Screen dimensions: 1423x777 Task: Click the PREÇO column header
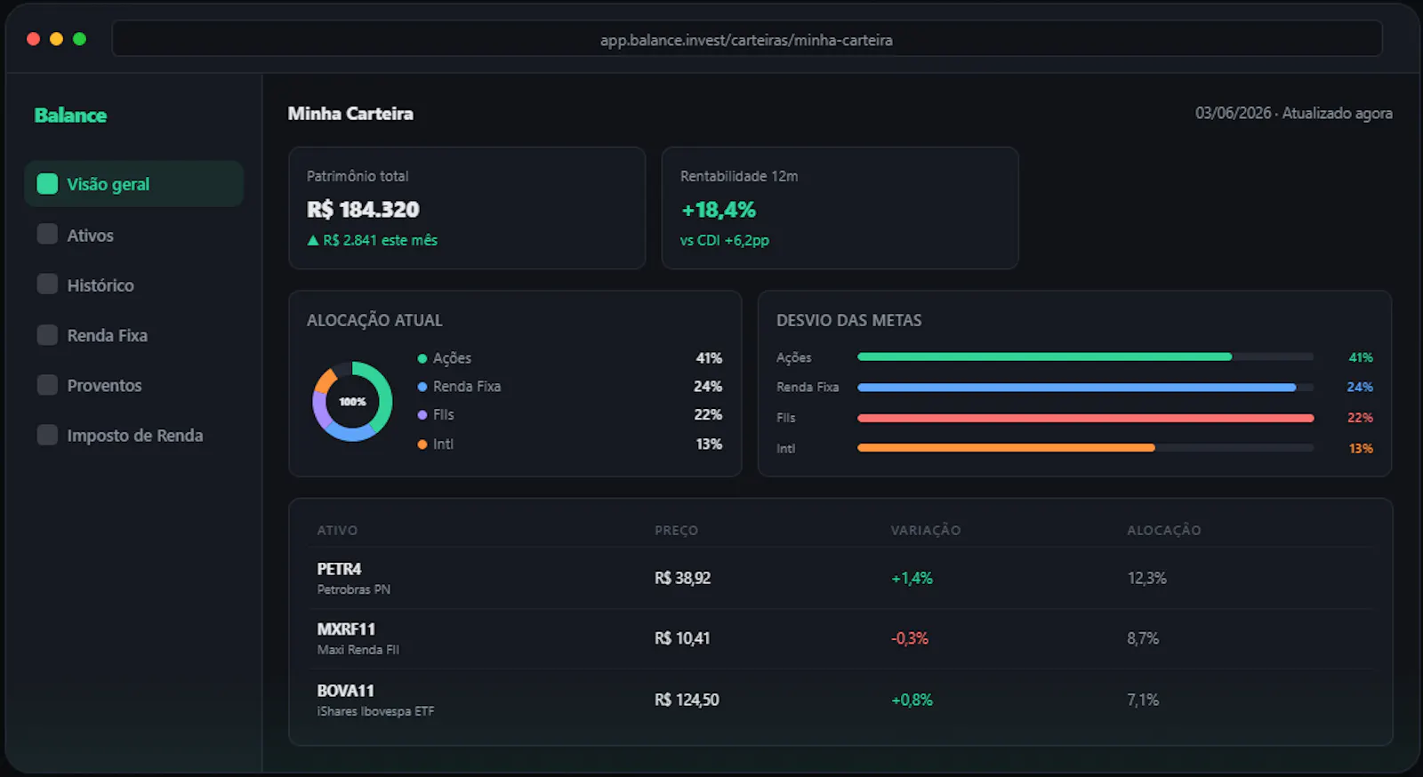676,531
